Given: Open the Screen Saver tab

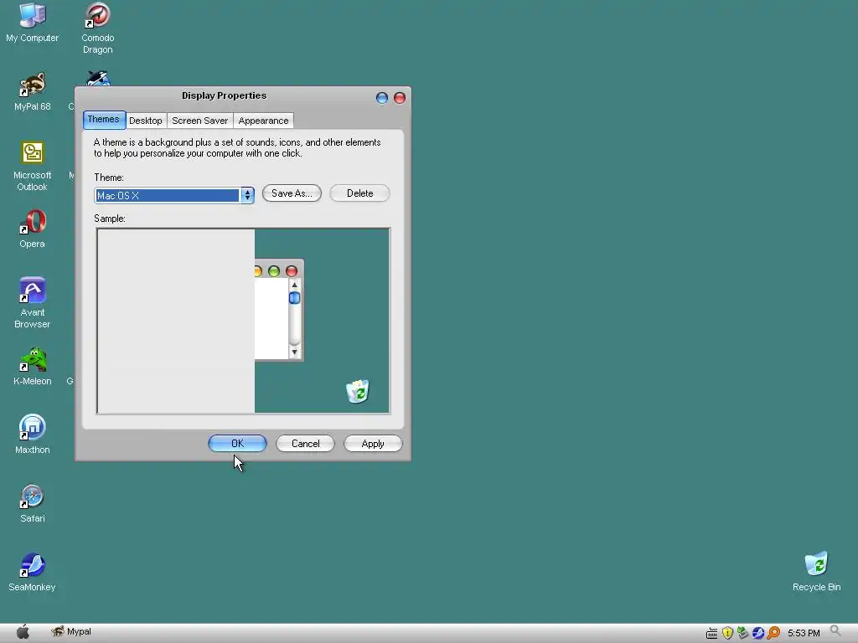Looking at the screenshot, I should 199,121.
